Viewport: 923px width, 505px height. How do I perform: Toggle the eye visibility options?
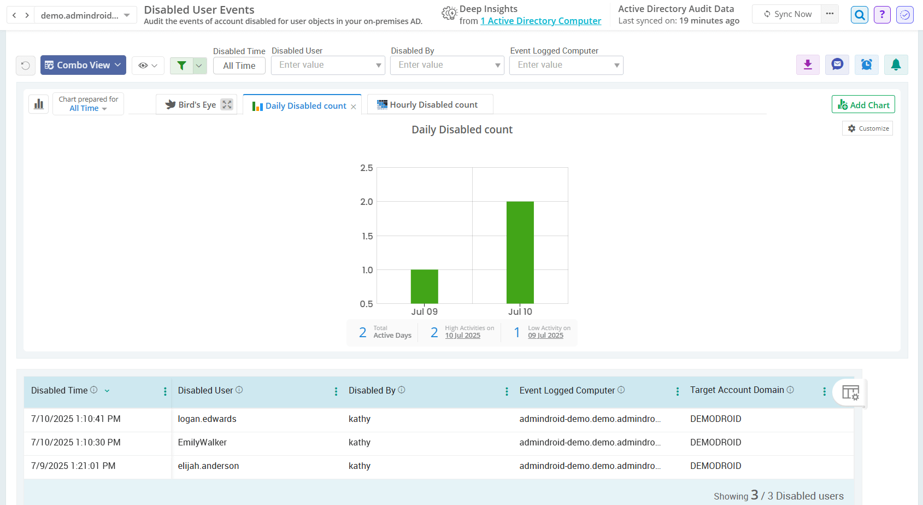coord(148,66)
